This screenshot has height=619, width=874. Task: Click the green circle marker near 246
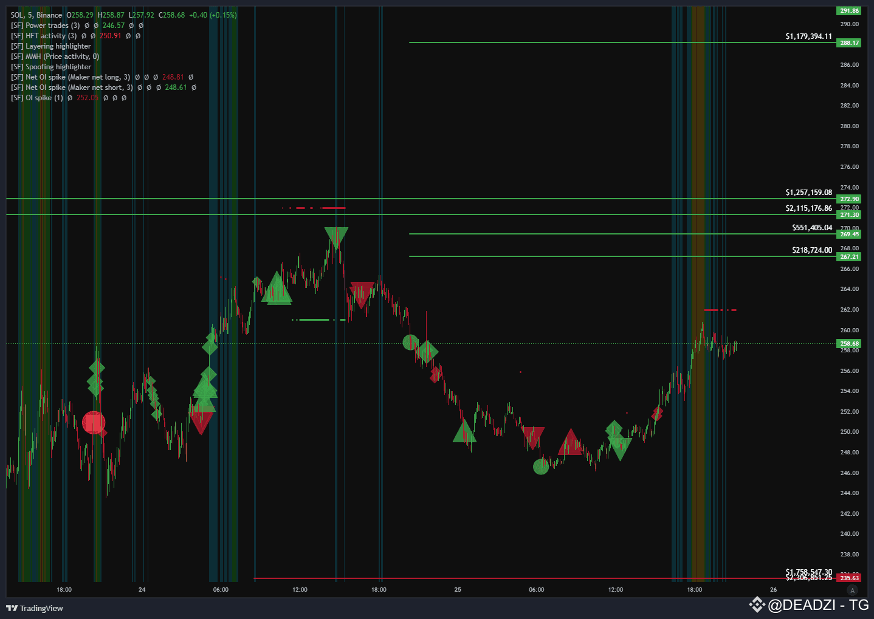pyautogui.click(x=541, y=467)
